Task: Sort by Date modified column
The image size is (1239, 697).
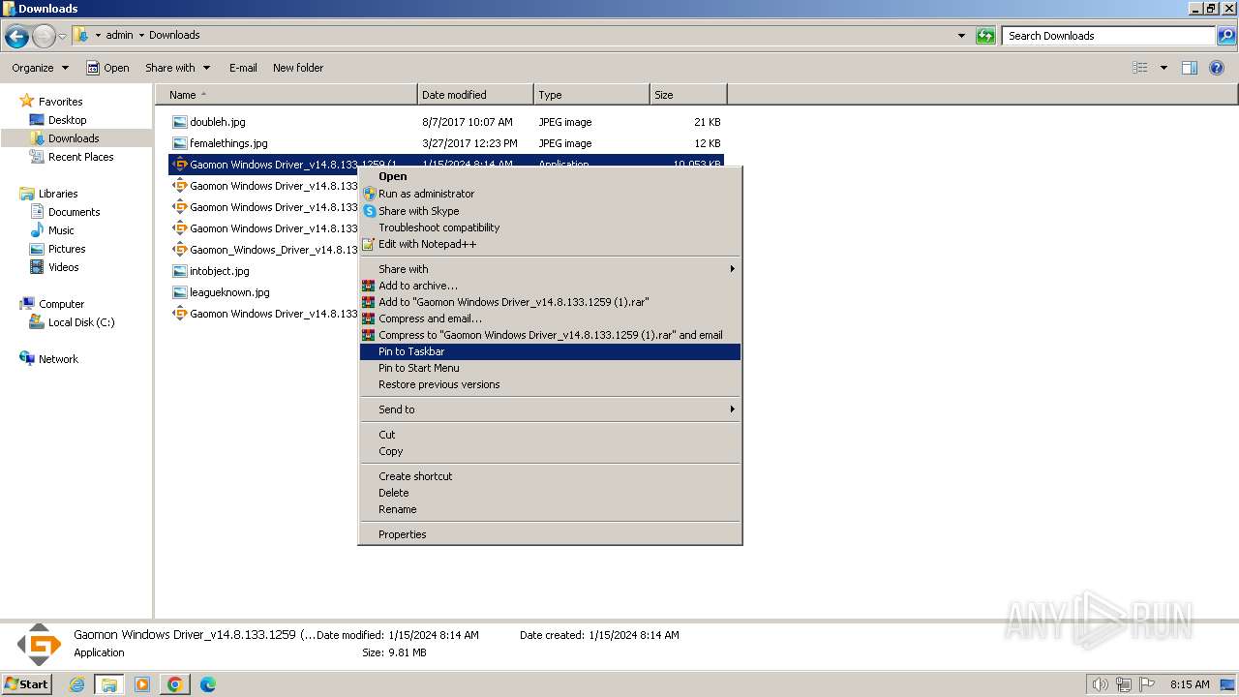Action: tap(475, 95)
